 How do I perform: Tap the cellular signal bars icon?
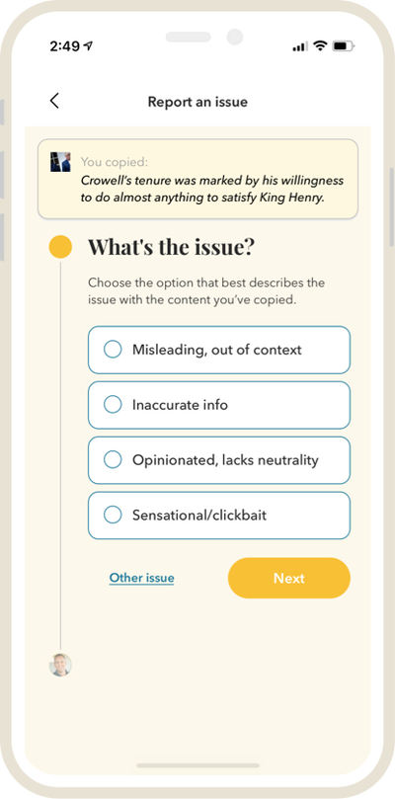point(300,46)
